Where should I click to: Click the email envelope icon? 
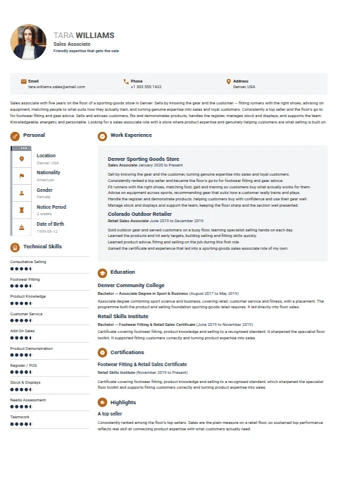click(x=24, y=82)
